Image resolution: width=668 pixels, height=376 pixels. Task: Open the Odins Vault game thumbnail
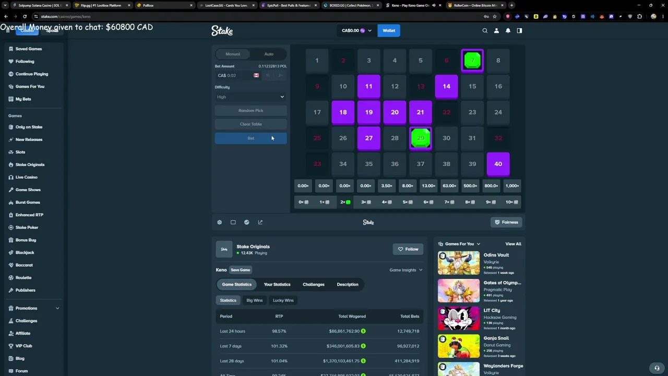(x=459, y=263)
